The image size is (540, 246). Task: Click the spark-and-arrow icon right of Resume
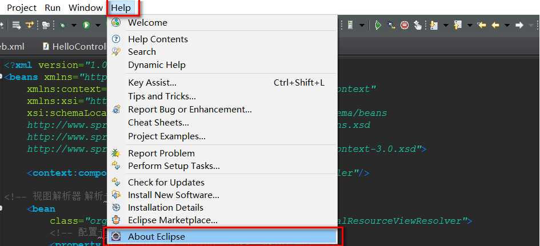pos(391,26)
